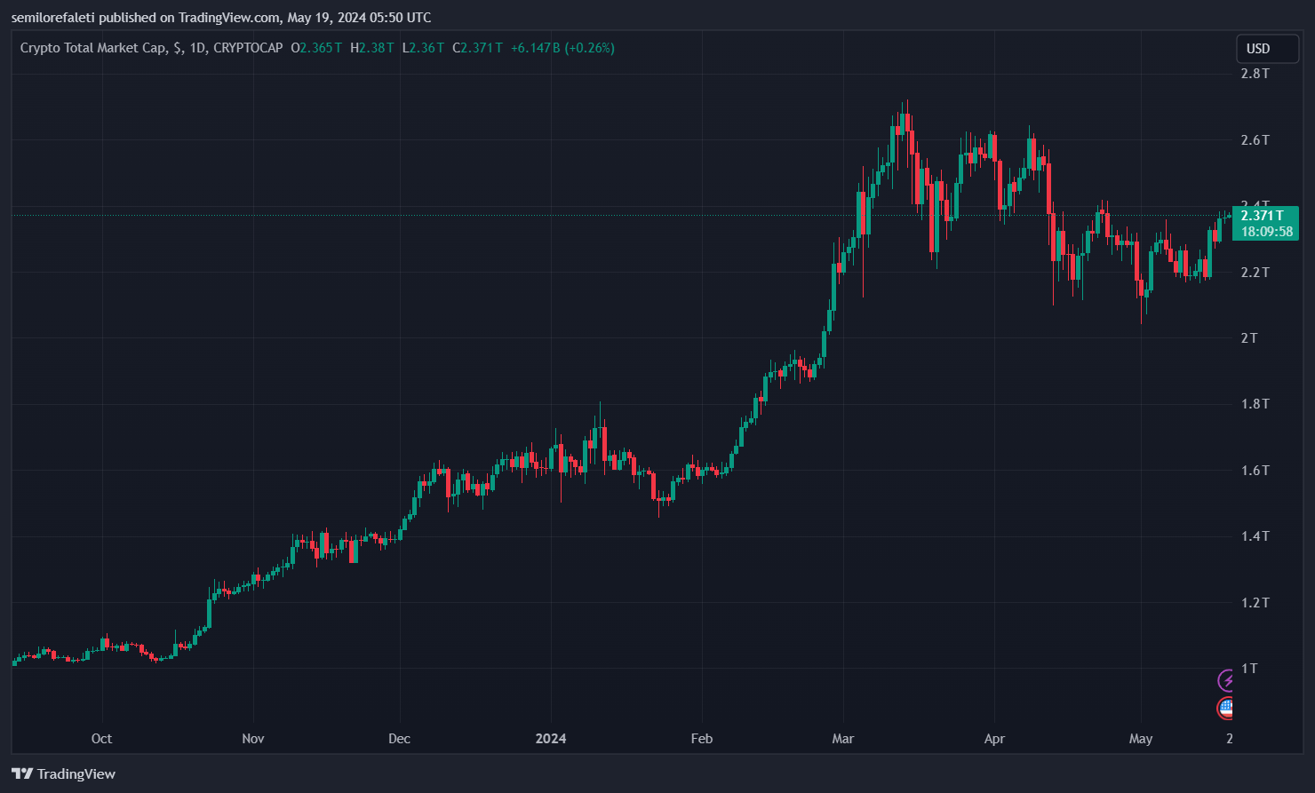Click the TradingView.com text in header
Image resolution: width=1315 pixels, height=793 pixels.
[228, 18]
